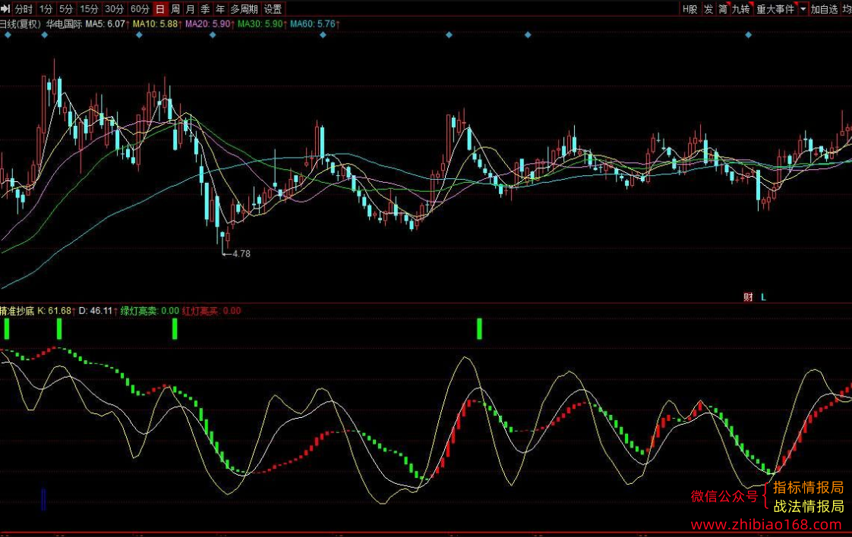Click the MA30: 5.90 label
This screenshot has height=537, width=852.
tap(260, 24)
